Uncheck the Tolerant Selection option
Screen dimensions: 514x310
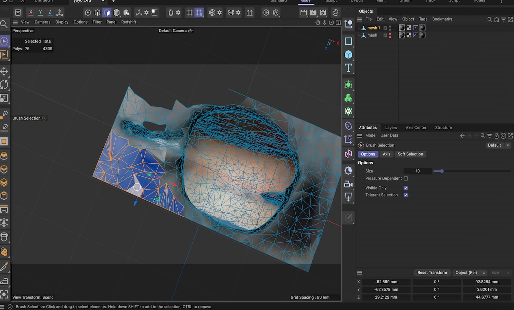(x=406, y=195)
